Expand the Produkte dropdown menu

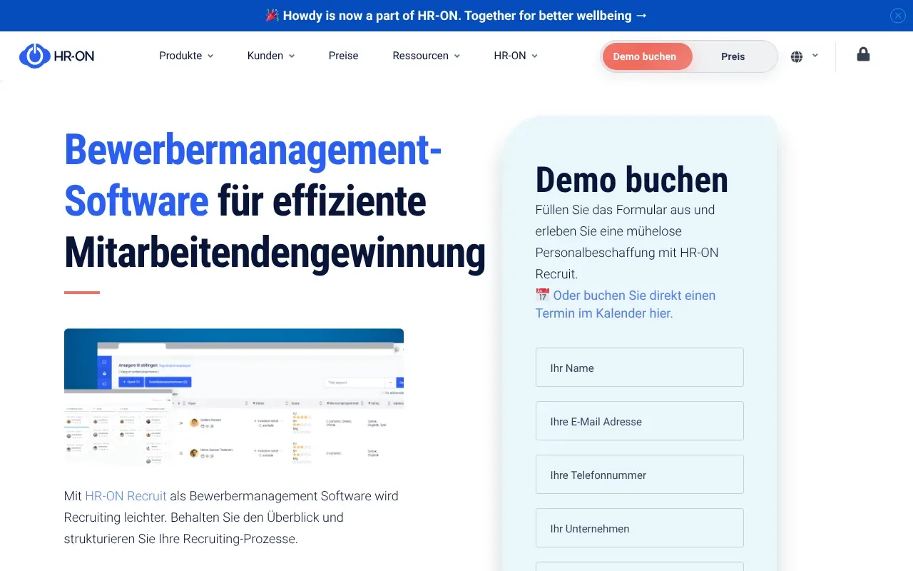(185, 56)
